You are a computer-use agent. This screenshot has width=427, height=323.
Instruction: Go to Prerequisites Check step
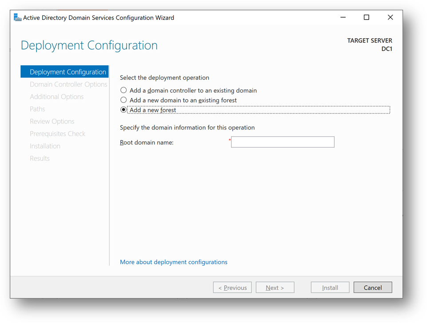58,134
